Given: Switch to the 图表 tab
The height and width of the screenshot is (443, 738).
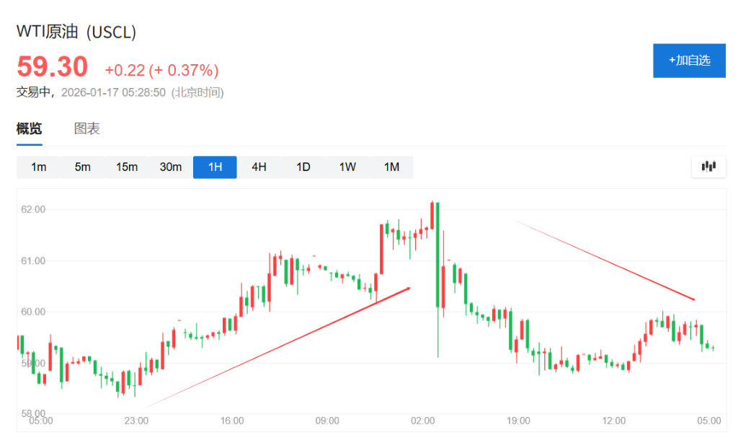Looking at the screenshot, I should (x=86, y=129).
